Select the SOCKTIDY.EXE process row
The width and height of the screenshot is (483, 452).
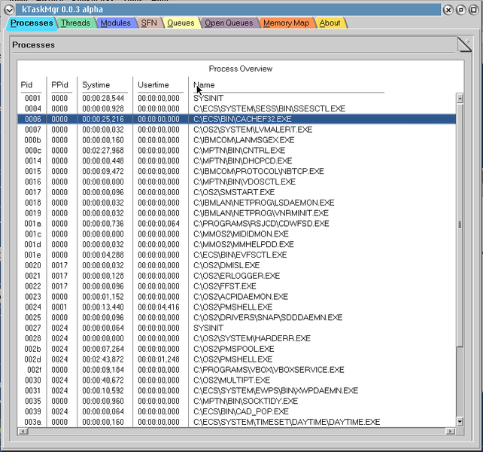(x=236, y=401)
